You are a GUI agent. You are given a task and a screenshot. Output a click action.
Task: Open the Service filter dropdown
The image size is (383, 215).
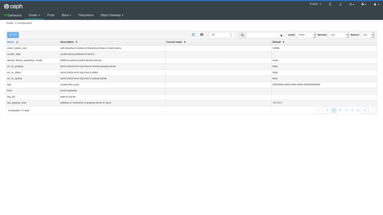point(338,35)
